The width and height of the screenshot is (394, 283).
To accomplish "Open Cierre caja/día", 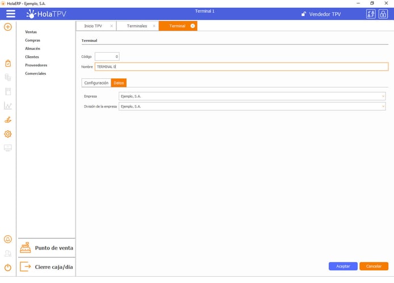I will coord(54,267).
